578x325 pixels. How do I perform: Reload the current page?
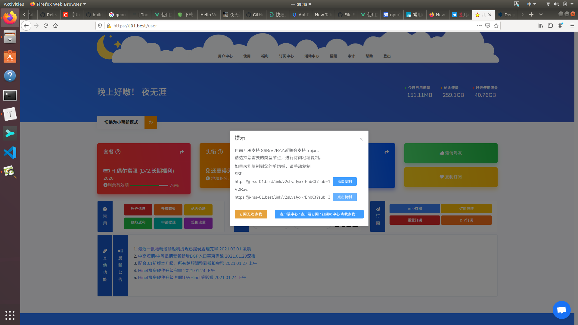(46, 26)
